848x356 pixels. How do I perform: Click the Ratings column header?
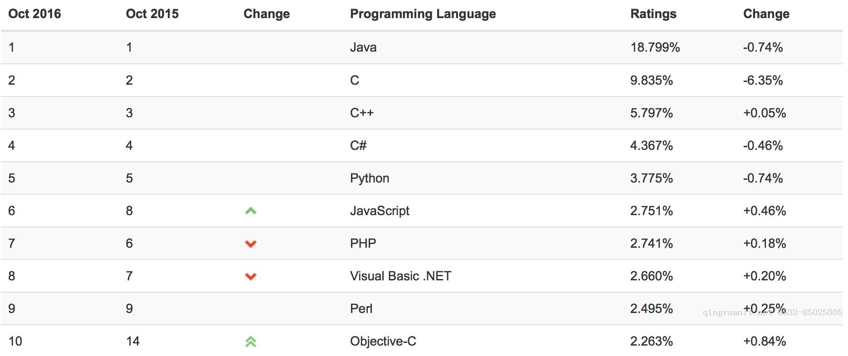pyautogui.click(x=653, y=14)
